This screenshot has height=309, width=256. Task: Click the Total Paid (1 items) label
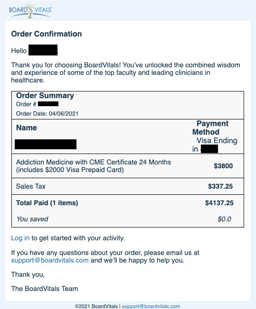coord(47,203)
